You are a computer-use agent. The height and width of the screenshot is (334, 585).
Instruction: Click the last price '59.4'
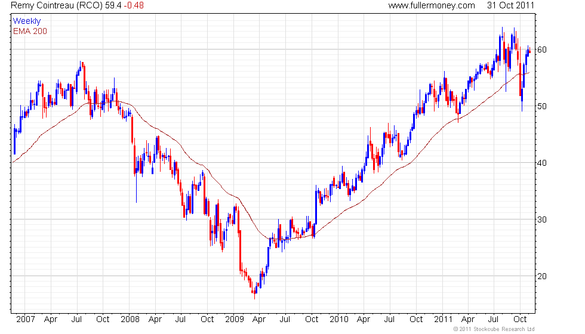(x=113, y=5)
